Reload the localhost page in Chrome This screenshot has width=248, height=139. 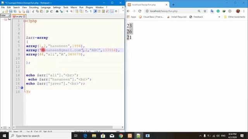(x=140, y=11)
